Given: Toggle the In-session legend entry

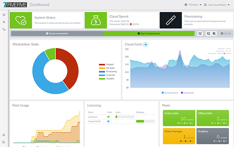Looking at the screenshot, I should click(107, 75).
